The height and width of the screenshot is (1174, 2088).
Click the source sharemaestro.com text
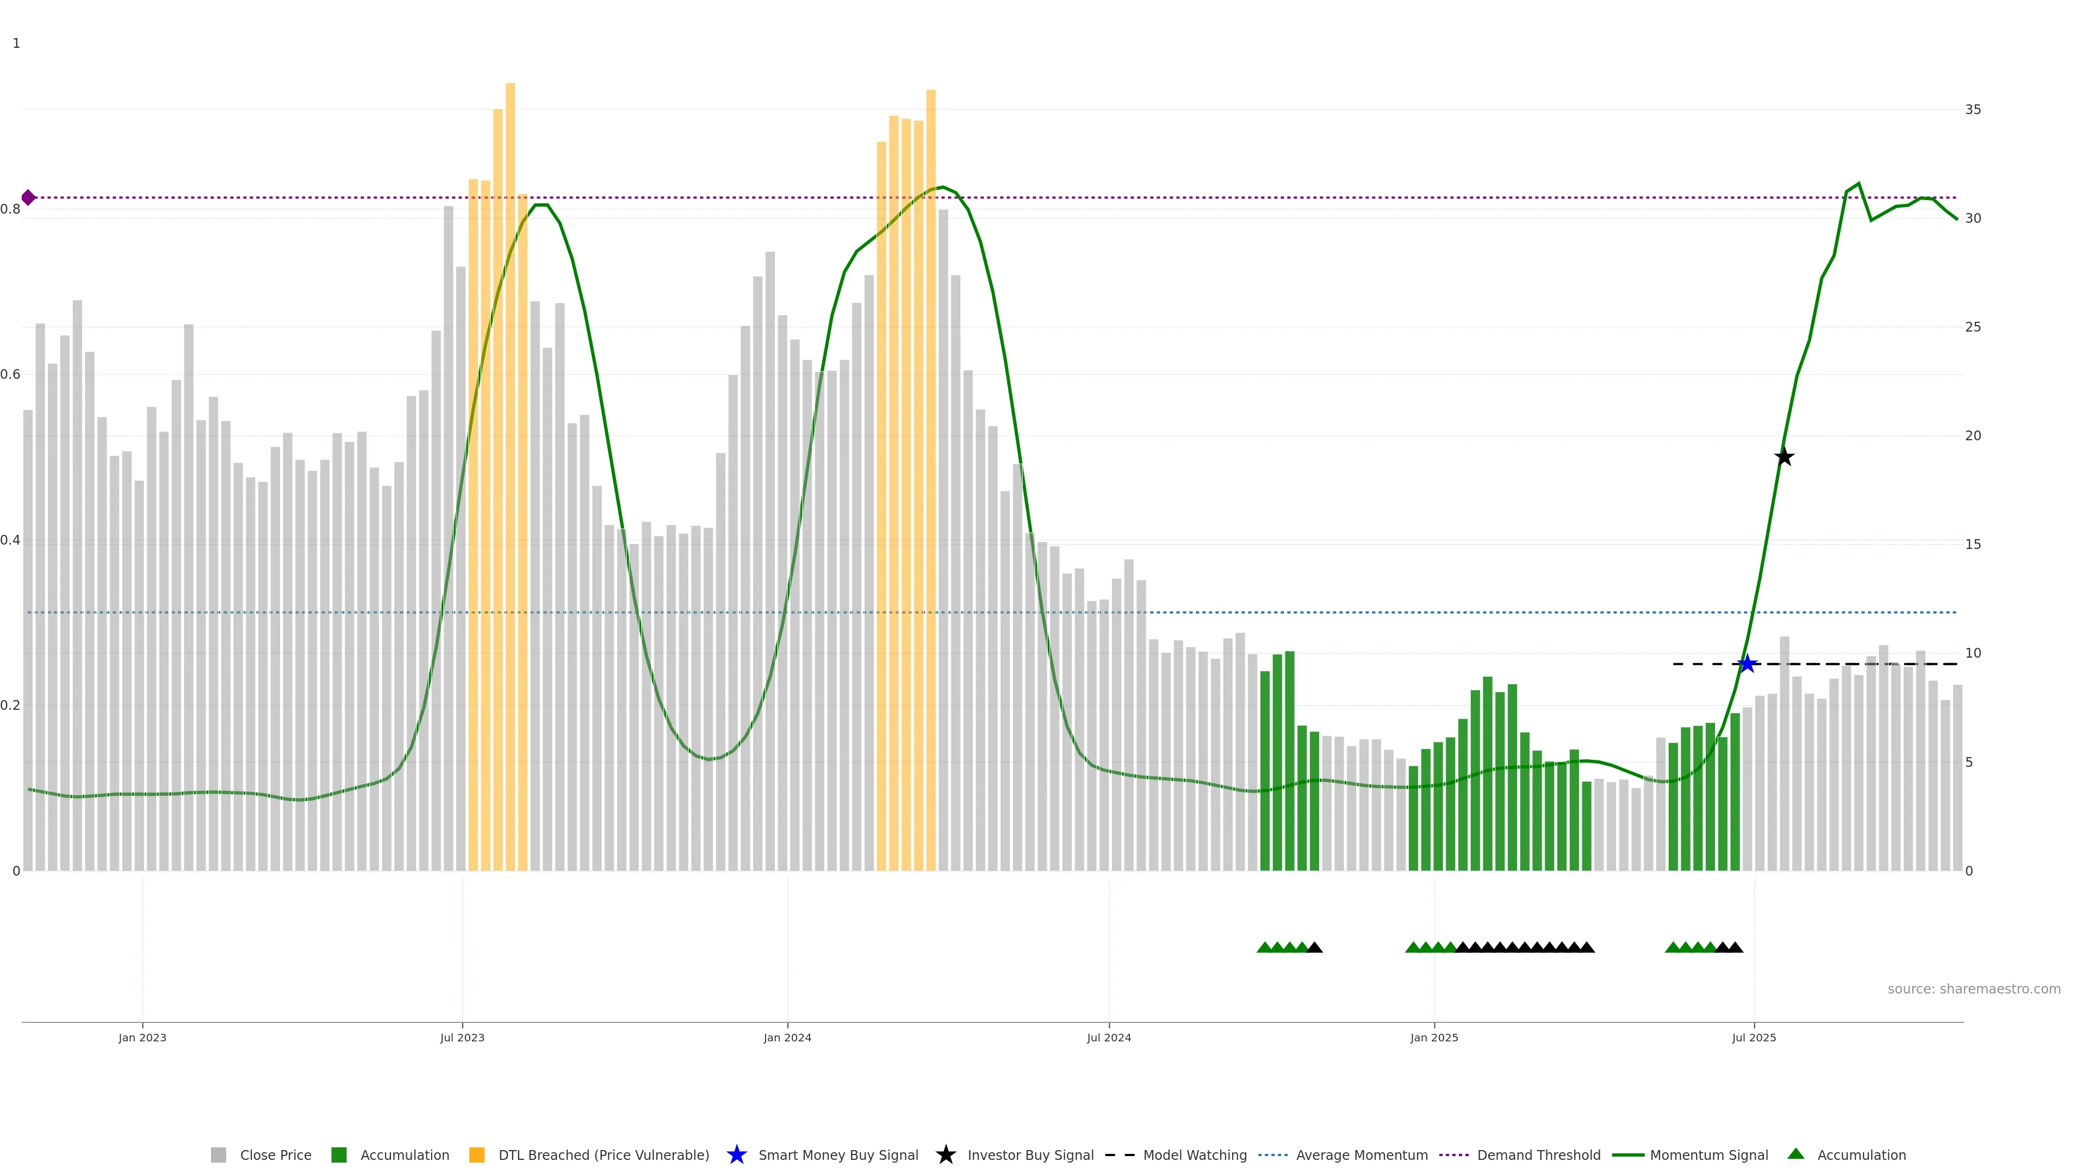coord(1974,989)
